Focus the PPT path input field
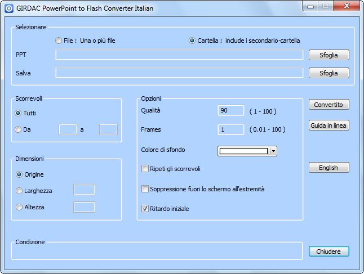The width and height of the screenshot is (364, 274). [179, 55]
